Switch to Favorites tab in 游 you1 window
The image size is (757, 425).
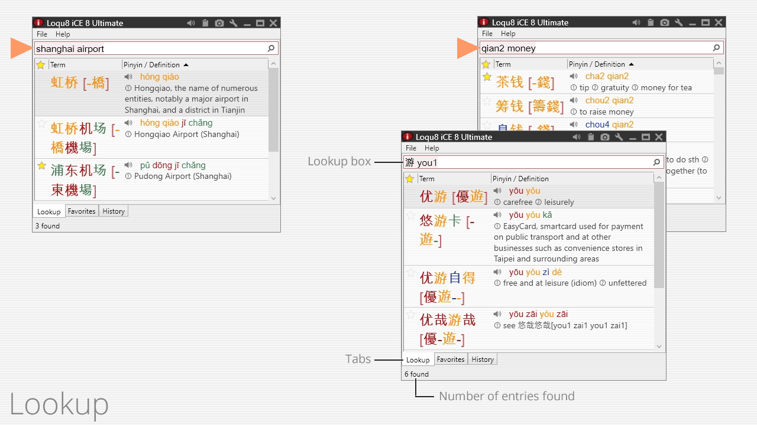coord(451,359)
